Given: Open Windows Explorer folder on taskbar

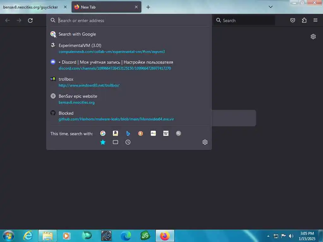Looking at the screenshot, I should click(x=48, y=236).
